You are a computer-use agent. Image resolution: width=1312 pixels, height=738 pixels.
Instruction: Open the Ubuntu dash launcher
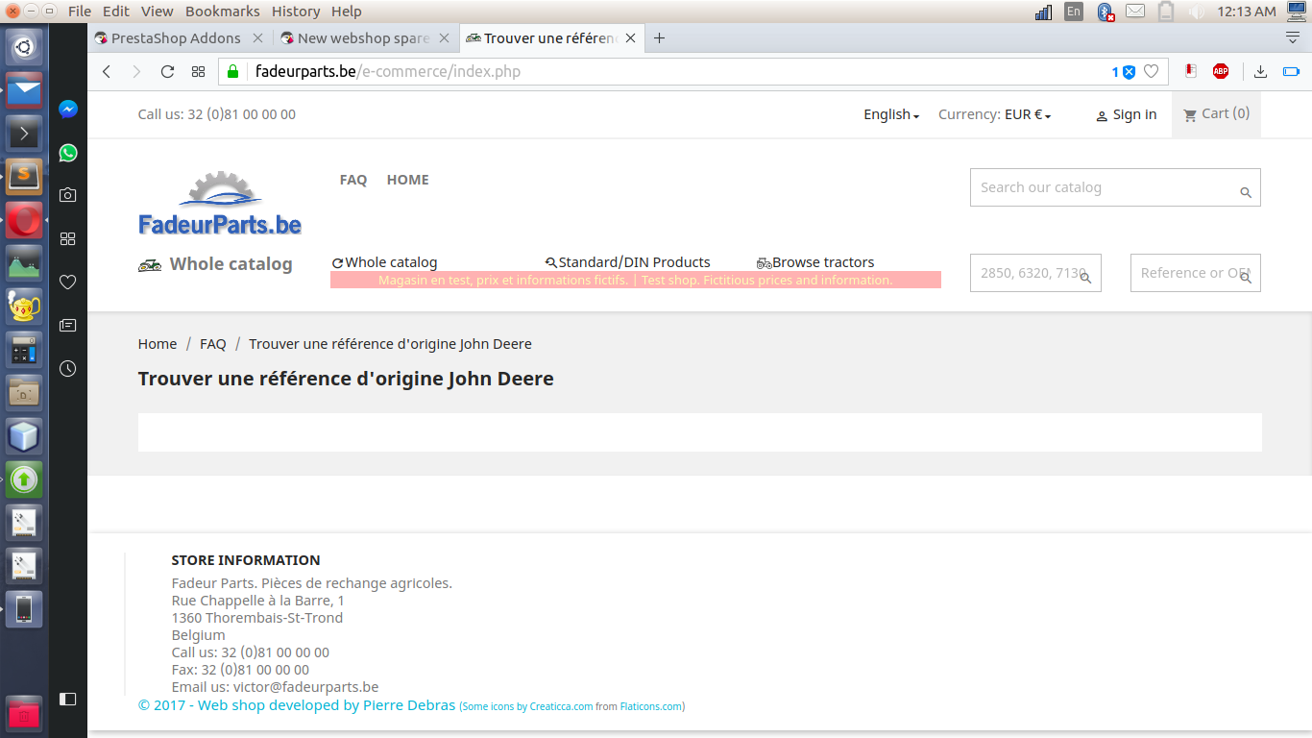point(24,46)
